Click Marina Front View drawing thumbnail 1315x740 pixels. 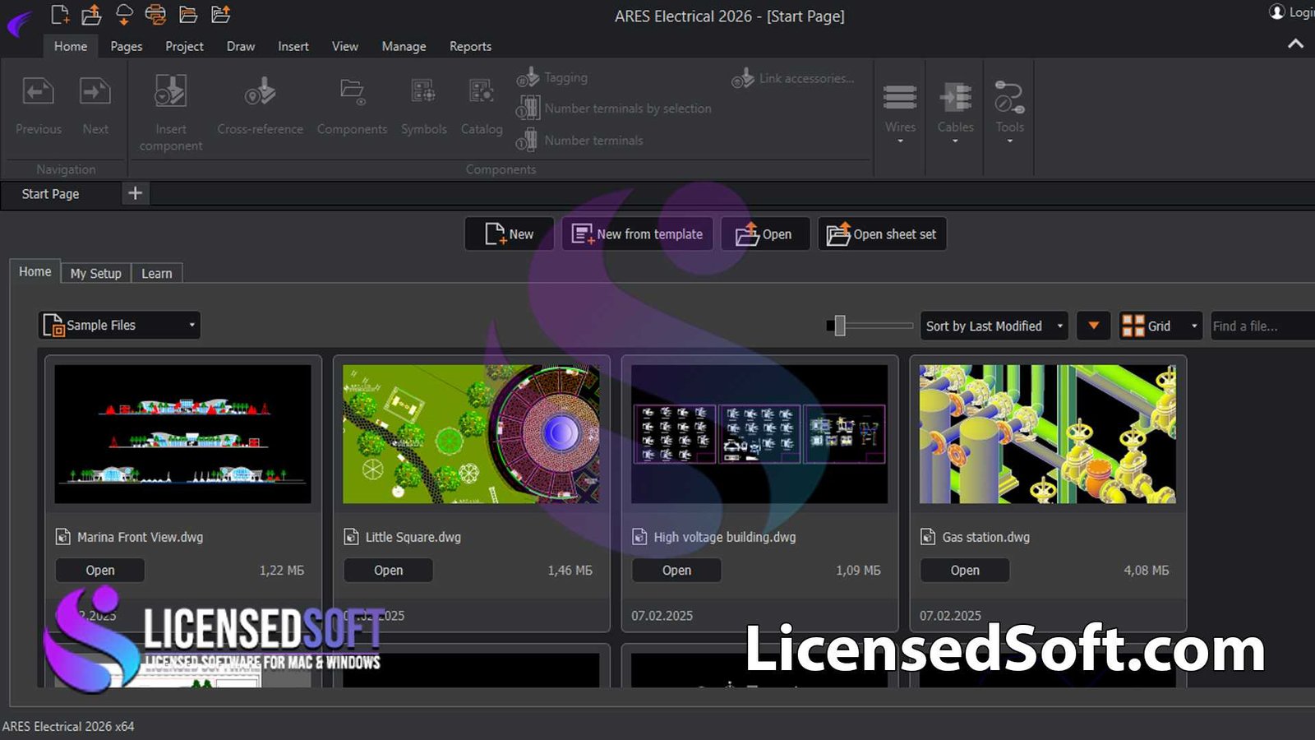point(182,434)
